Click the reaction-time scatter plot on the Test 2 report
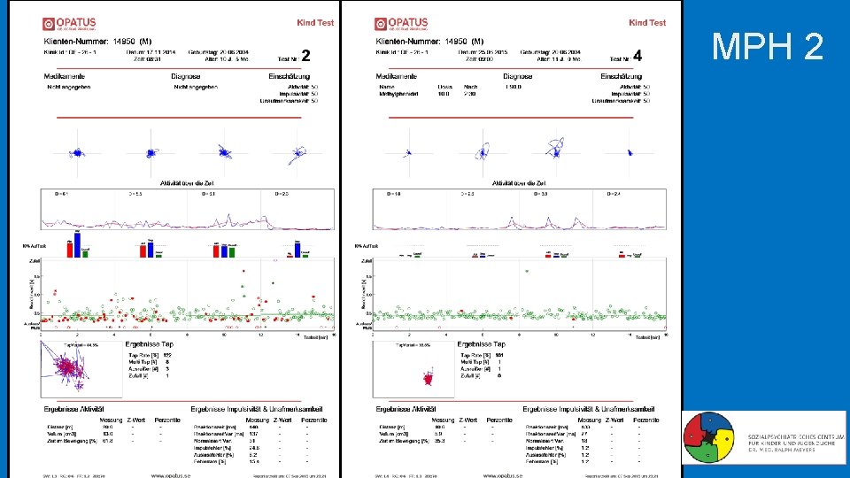This screenshot has height=478, width=850. pyautogui.click(x=188, y=295)
